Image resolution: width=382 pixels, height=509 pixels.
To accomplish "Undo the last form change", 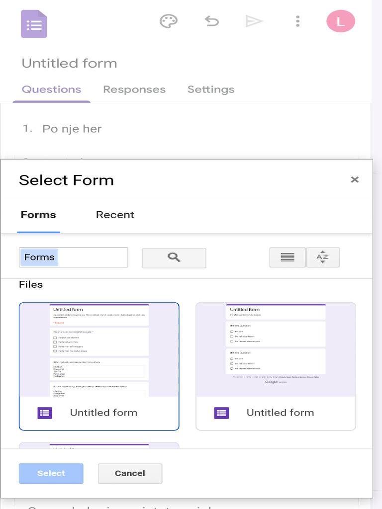I will point(212,21).
